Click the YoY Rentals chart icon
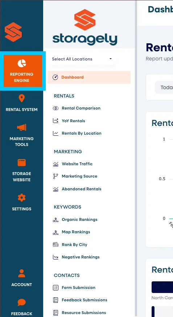Image resolution: width=173 pixels, height=317 pixels. pos(55,121)
